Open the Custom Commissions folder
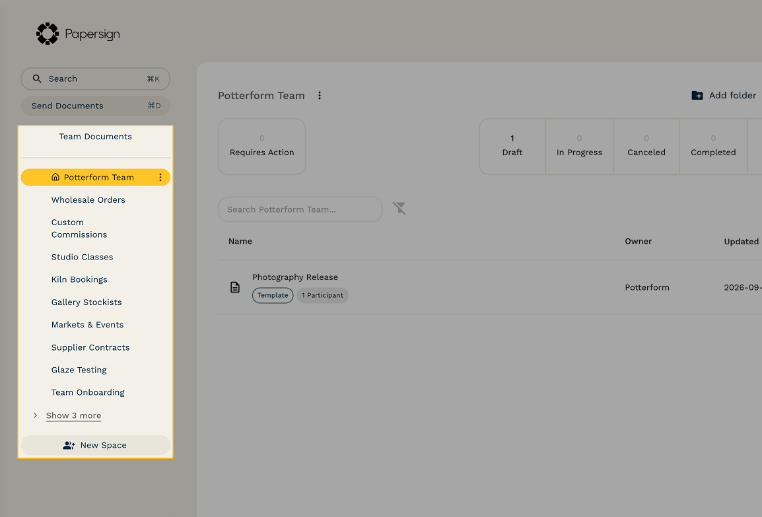Image resolution: width=762 pixels, height=517 pixels. (79, 228)
